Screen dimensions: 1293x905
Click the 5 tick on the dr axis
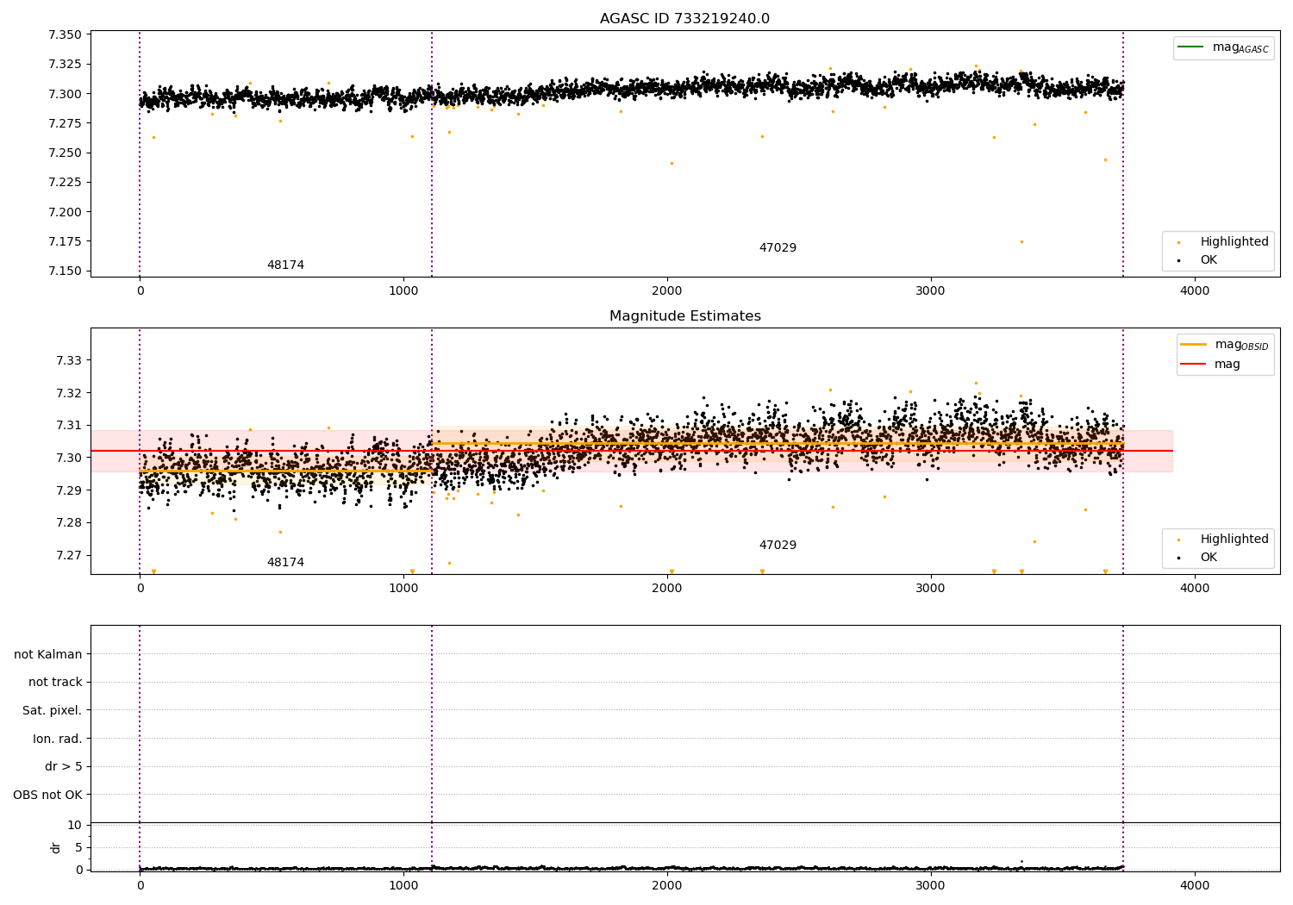78,847
